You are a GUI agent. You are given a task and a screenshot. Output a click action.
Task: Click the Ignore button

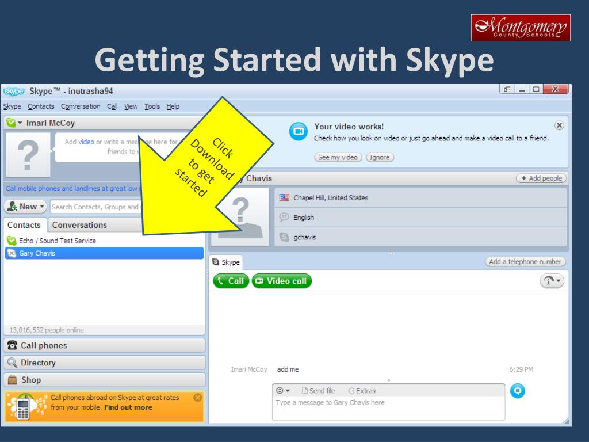click(380, 157)
